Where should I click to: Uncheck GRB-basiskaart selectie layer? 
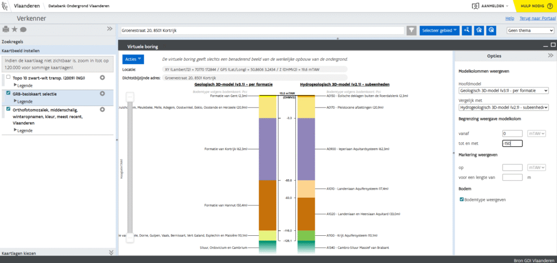click(8, 93)
